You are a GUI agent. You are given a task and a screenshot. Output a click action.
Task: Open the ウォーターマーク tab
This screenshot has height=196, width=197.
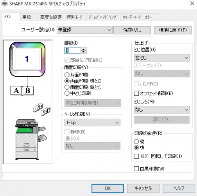(x=131, y=17)
